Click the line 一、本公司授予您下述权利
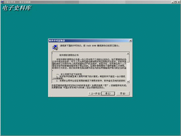Screen dimensions: 181x136 pyautogui.click(x=69, y=74)
